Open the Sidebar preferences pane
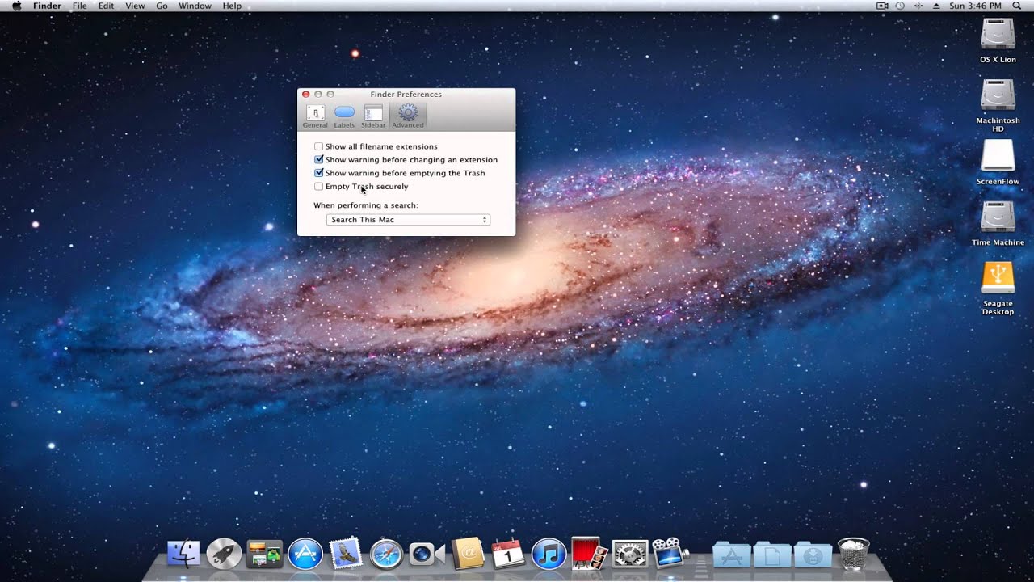Screen dimensions: 1034x582 click(373, 116)
